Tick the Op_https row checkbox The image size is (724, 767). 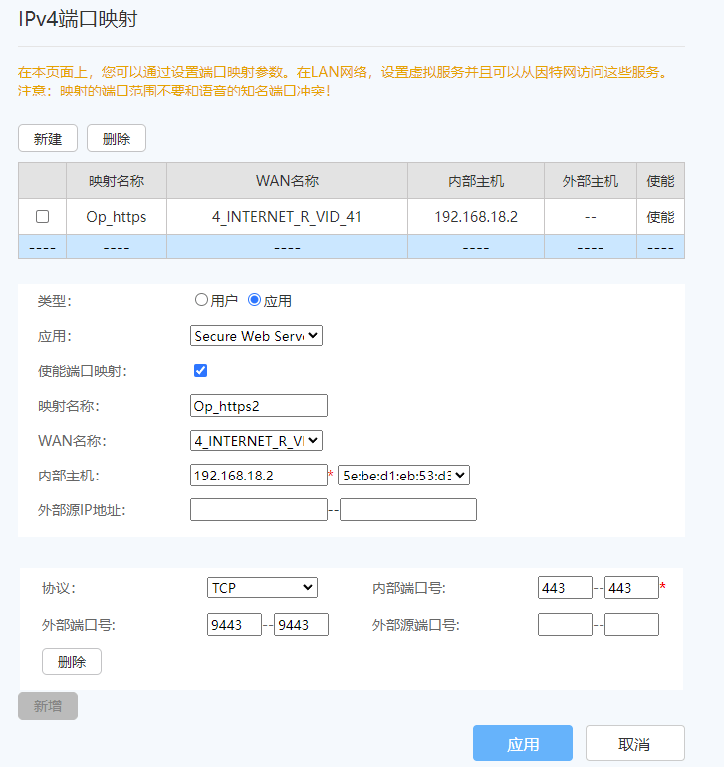(x=42, y=216)
